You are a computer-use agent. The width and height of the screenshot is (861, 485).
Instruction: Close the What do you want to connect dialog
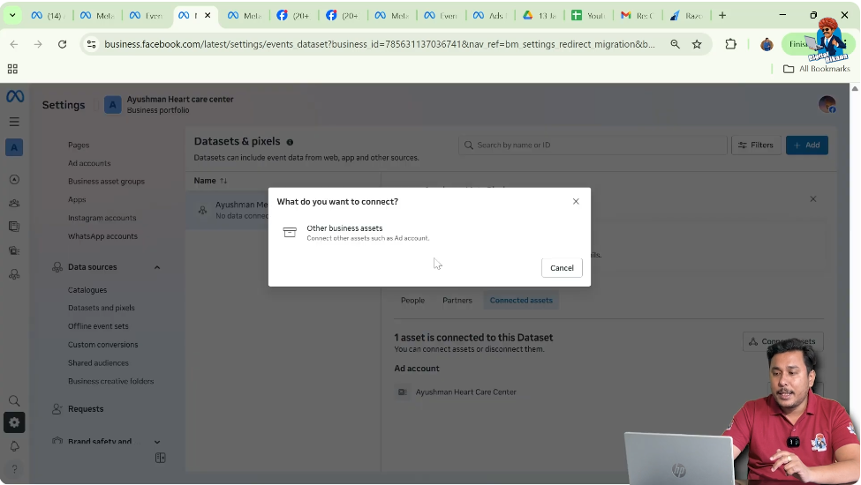[x=576, y=201]
